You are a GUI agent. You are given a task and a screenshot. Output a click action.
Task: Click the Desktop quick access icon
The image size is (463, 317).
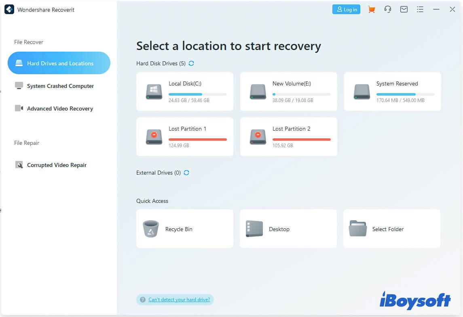(254, 229)
